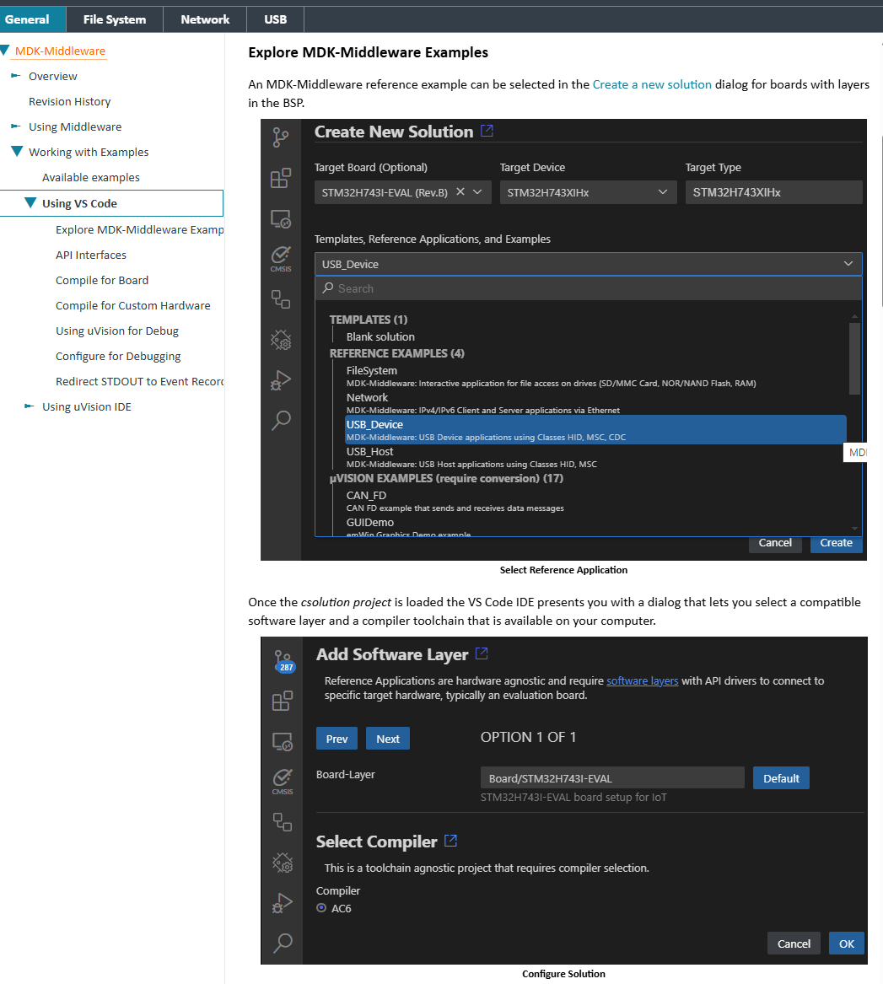Click OK in Add Software Layer dialog
This screenshot has width=883, height=984.
click(x=847, y=944)
